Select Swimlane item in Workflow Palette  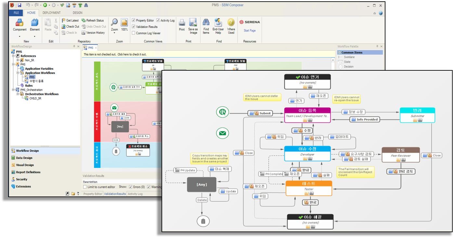[x=349, y=57]
